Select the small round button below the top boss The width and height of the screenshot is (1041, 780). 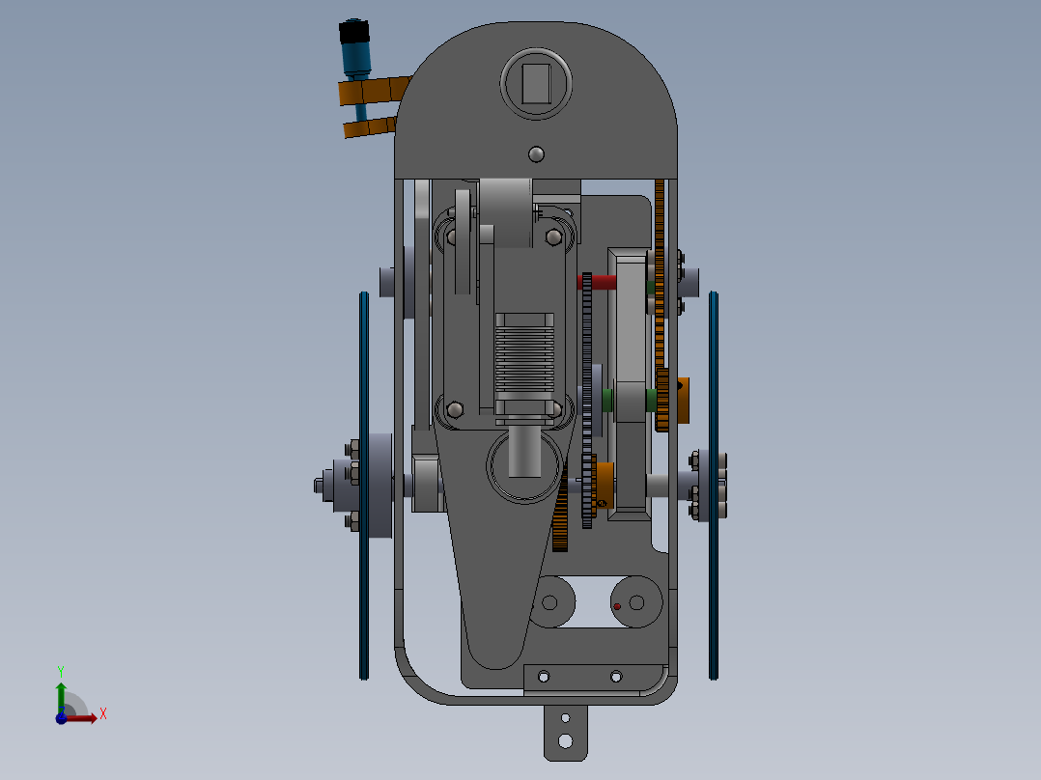(537, 154)
